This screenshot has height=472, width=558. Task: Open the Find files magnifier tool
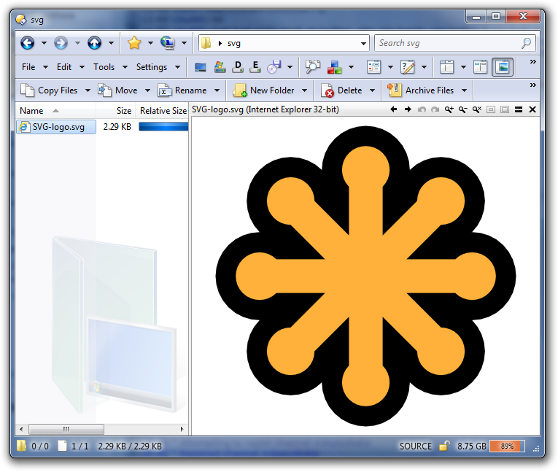(313, 67)
